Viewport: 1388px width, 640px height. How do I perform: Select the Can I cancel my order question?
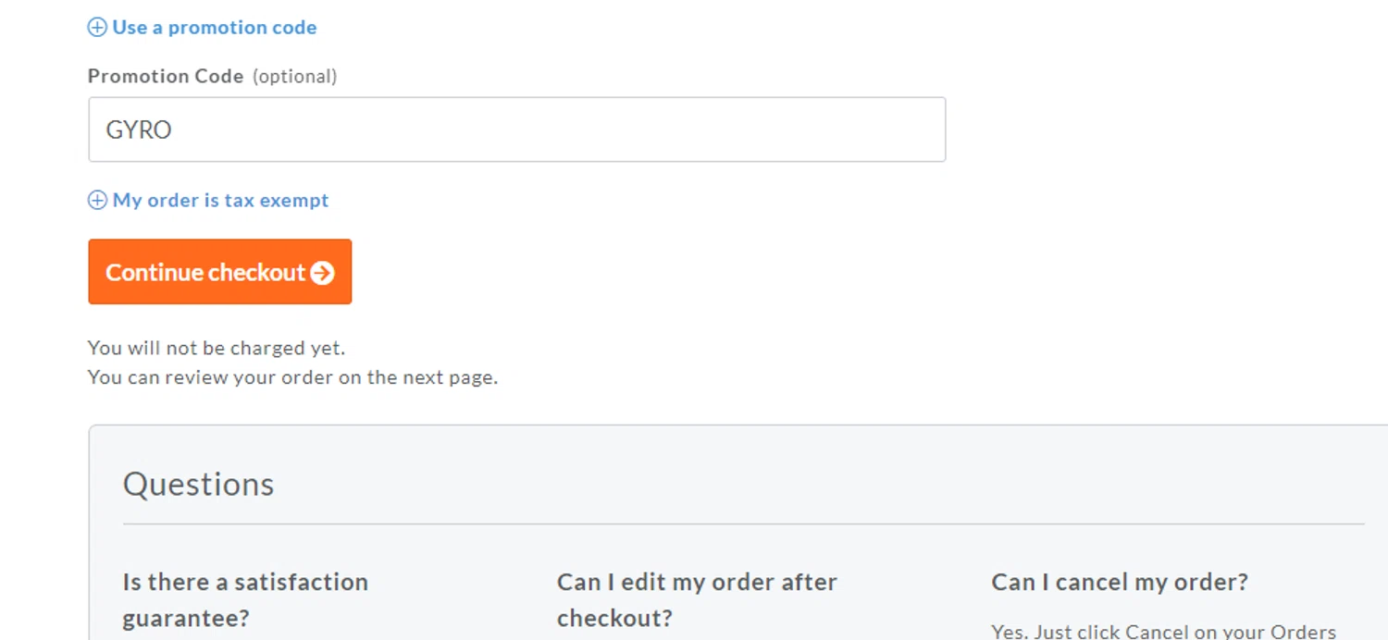tap(1120, 583)
